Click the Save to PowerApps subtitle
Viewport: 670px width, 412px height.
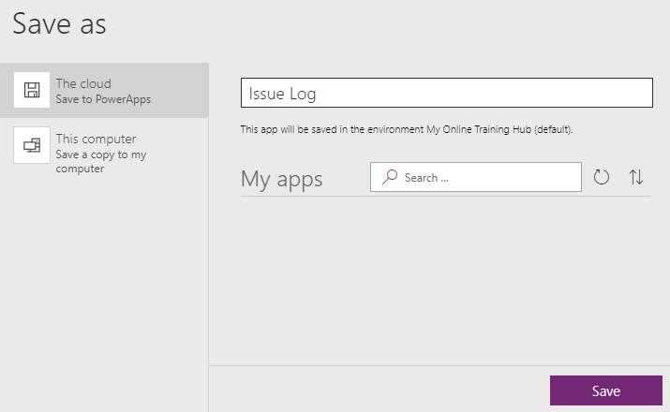point(103,99)
